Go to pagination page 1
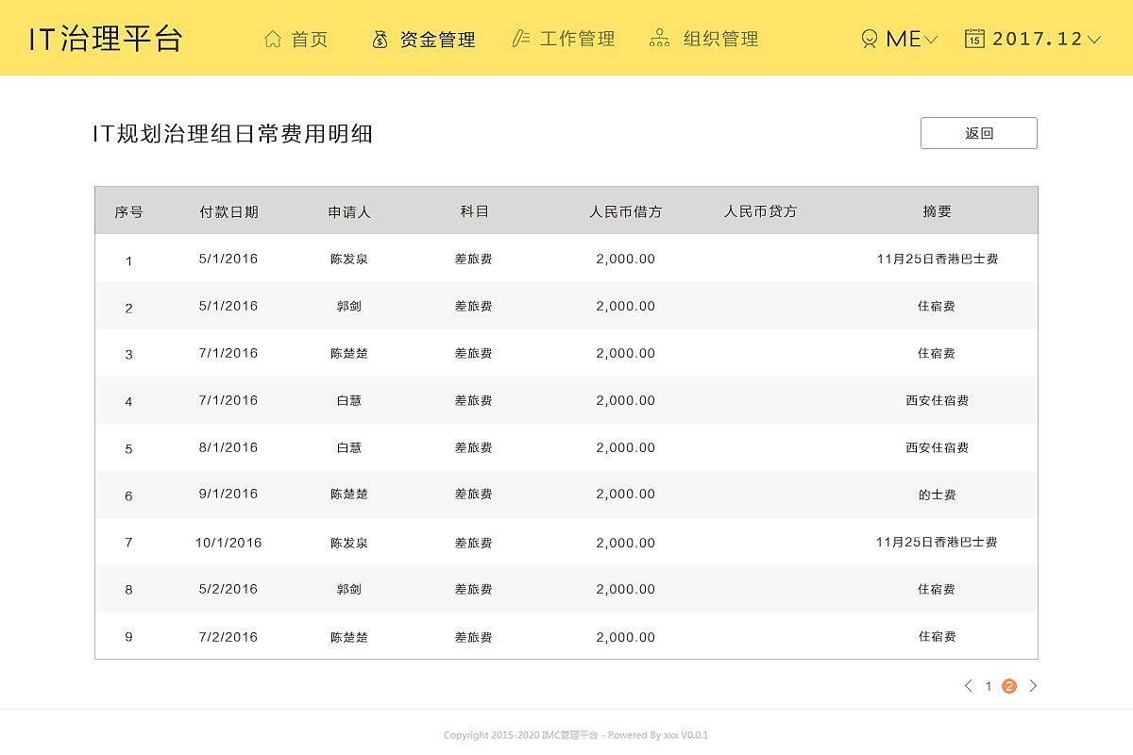 pyautogui.click(x=989, y=687)
